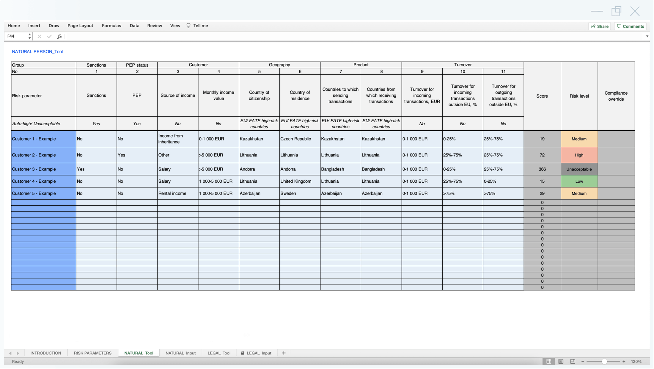
Task: Select the Page Layout view icon in the status bar
Action: 560,361
